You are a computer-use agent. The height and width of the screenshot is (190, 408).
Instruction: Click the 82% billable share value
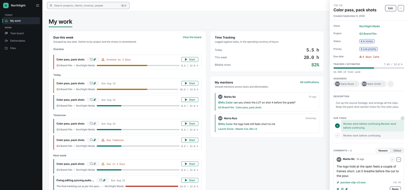(x=315, y=65)
